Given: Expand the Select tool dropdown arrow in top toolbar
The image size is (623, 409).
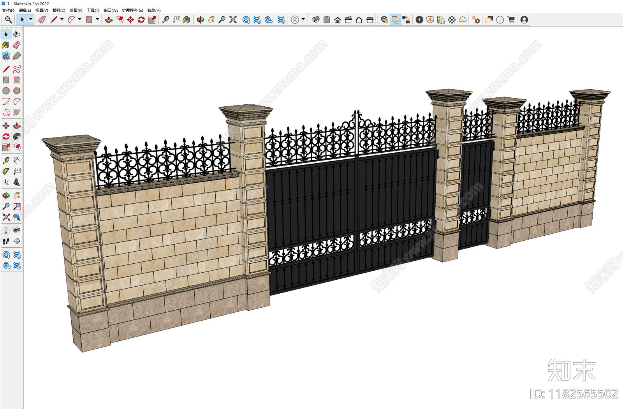Looking at the screenshot, I should tap(31, 19).
